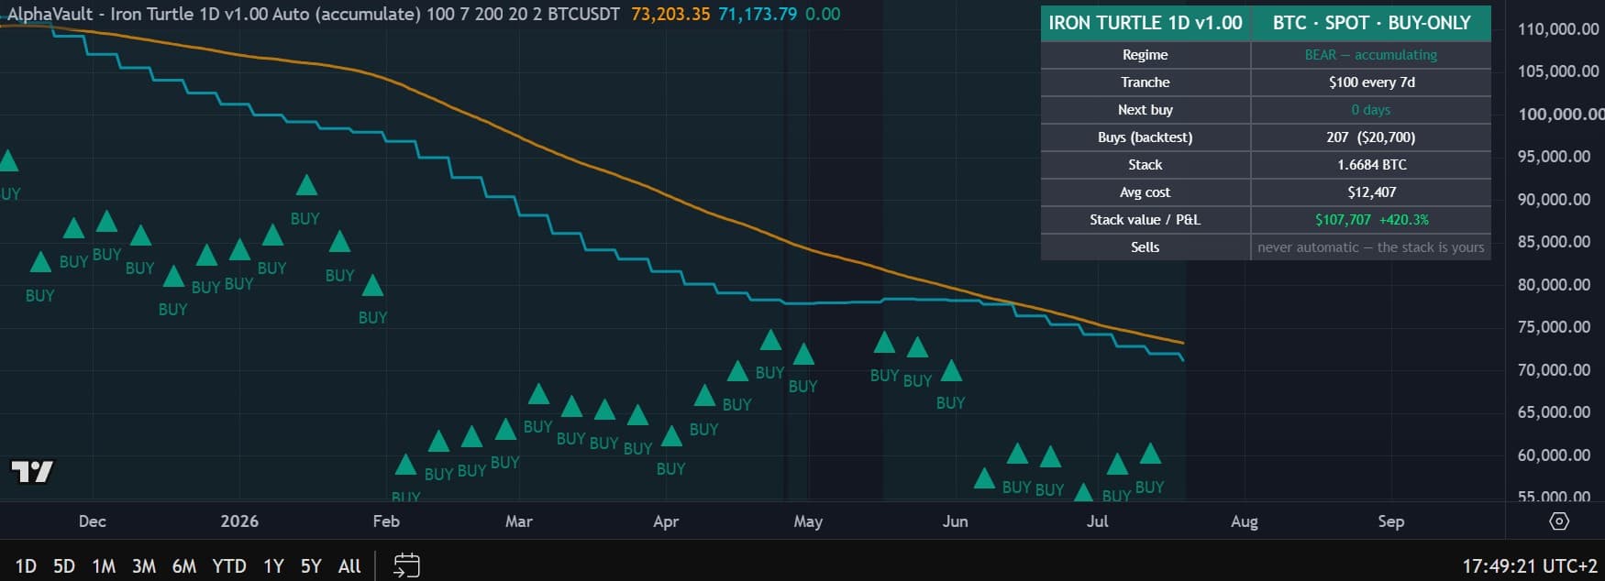Select the 6M time range

coord(184,566)
